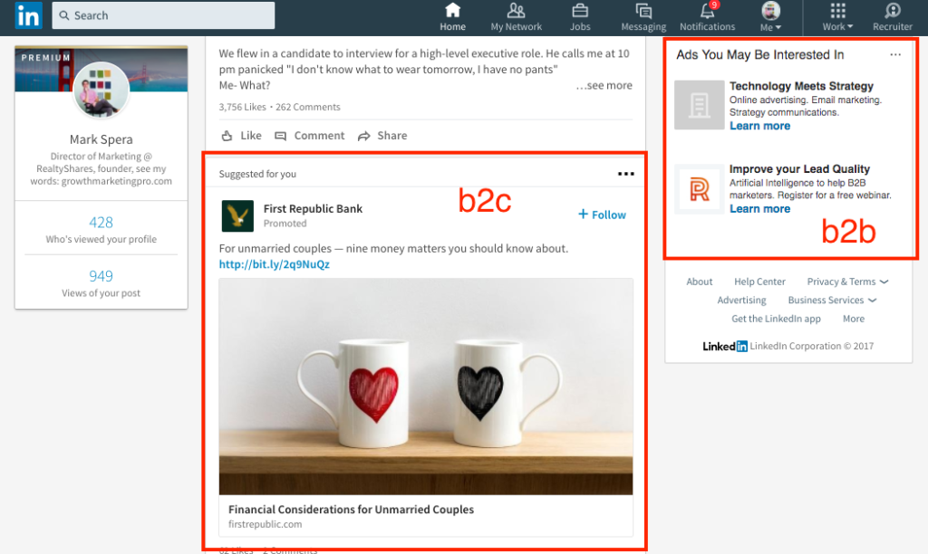Open the Recruiter icon
928x554 pixels.
pos(892,10)
